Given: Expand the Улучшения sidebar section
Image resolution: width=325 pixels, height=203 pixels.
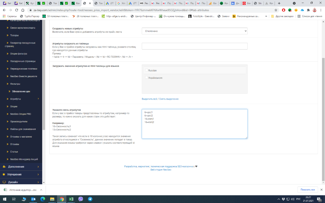Looking at the screenshot, I should point(21,174).
